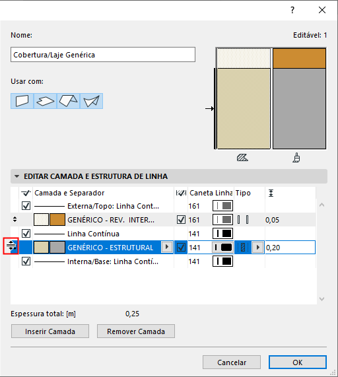Click Caneta Linha column header
This screenshot has height=377, width=338.
[211, 193]
